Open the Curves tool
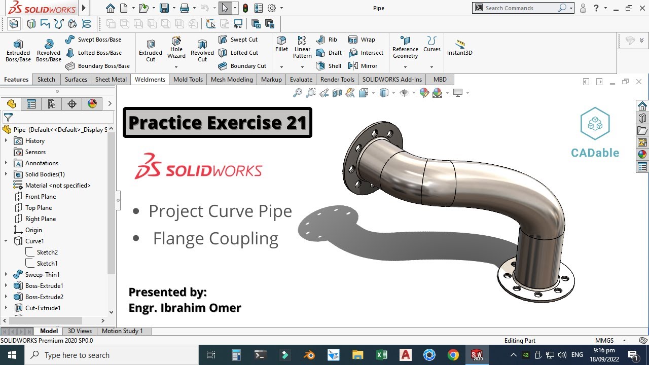 (432, 44)
